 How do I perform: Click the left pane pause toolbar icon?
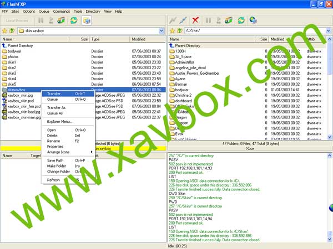click(x=41, y=20)
